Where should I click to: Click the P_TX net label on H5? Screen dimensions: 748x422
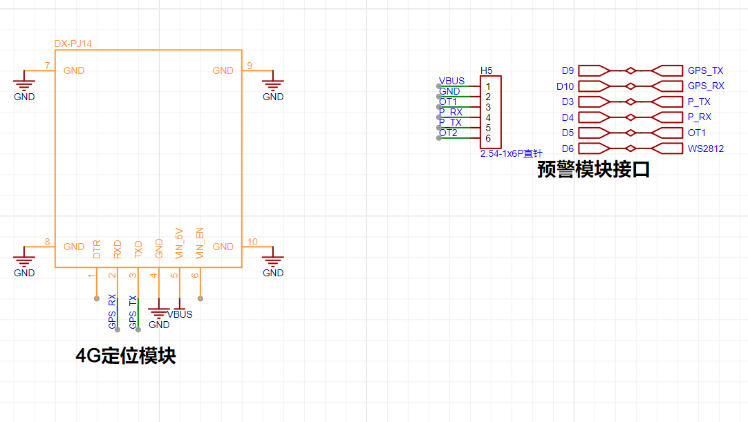click(x=450, y=122)
